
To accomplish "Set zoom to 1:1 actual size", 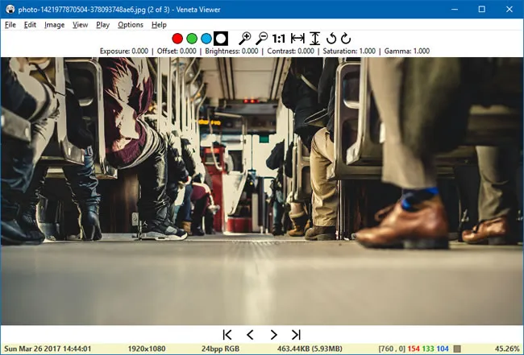I will (279, 39).
